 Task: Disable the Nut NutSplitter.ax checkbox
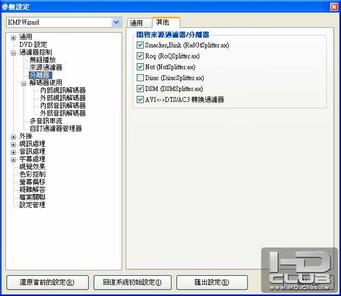(x=140, y=67)
